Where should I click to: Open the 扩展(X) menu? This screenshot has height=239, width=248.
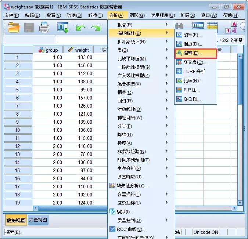pyautogui.click(x=188, y=15)
